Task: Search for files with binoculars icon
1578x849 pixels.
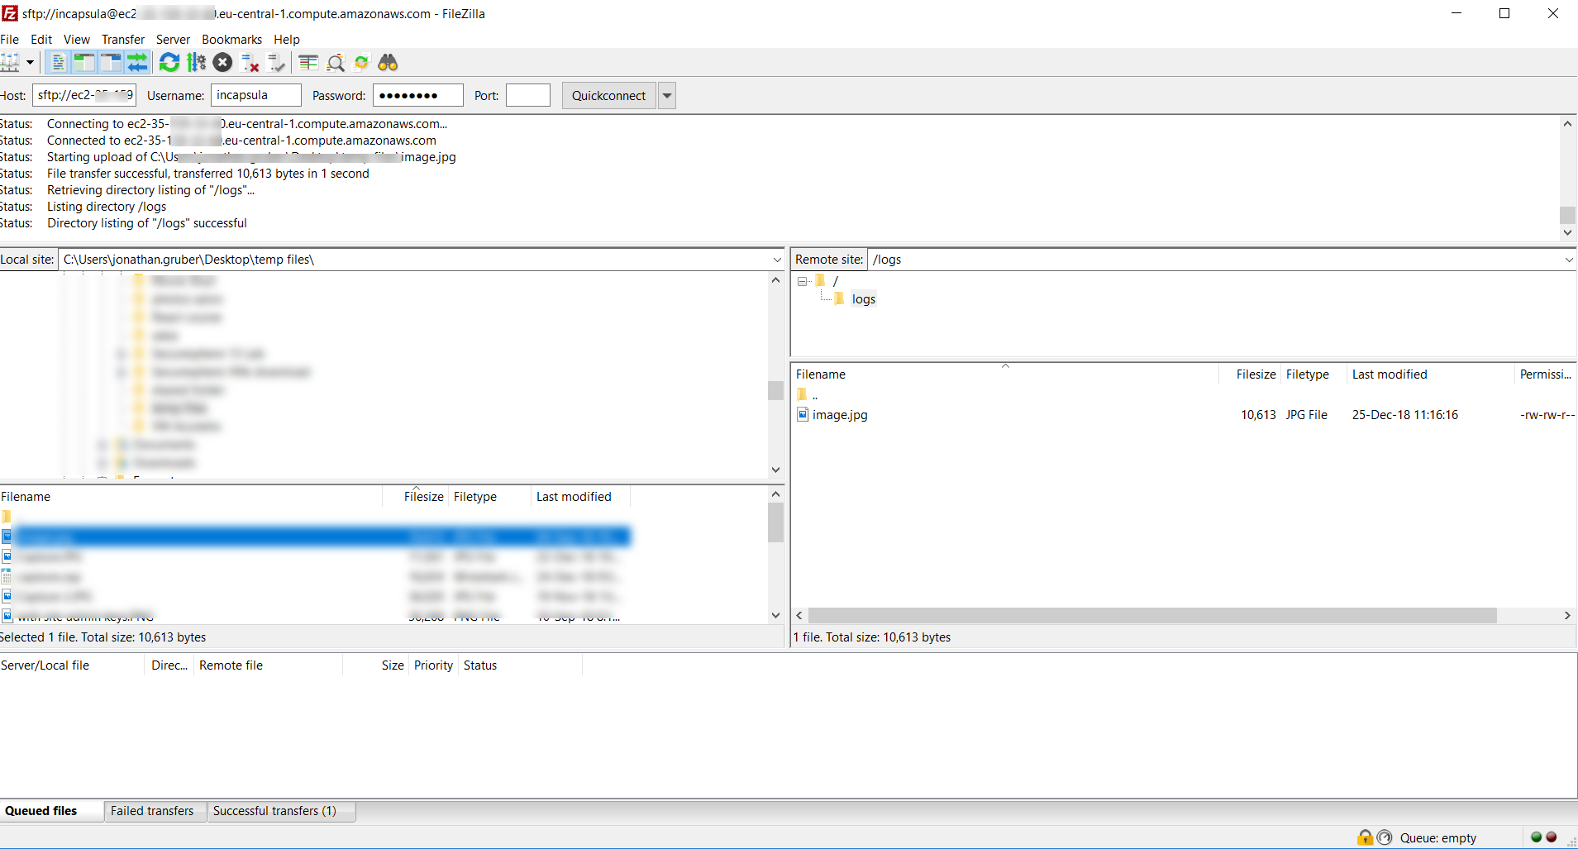Action: [388, 63]
